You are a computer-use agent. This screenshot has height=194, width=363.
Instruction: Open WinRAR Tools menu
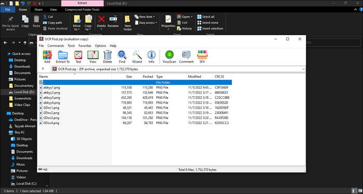coord(72,46)
